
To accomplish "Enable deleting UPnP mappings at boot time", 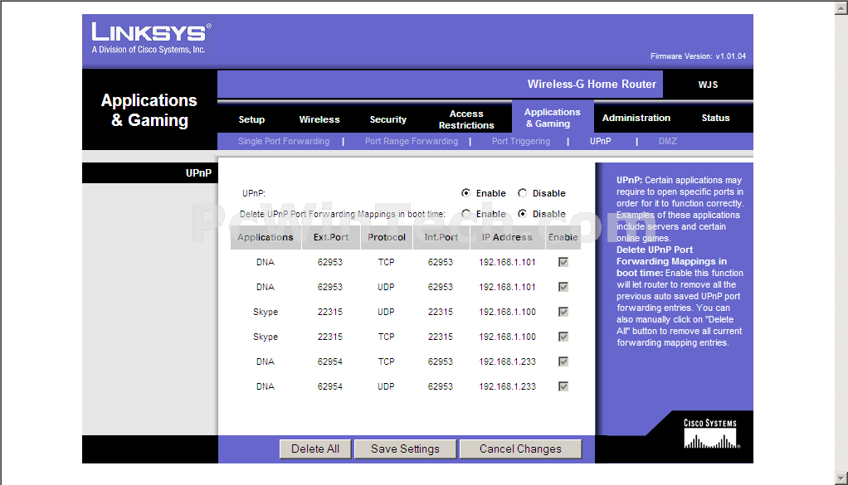I will coord(465,214).
